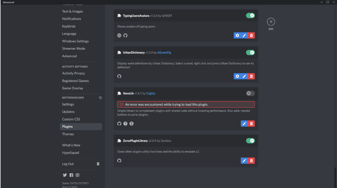Open UrbanDictionary GitHub source icon
Viewport: 337px width, 188px height.
click(119, 76)
